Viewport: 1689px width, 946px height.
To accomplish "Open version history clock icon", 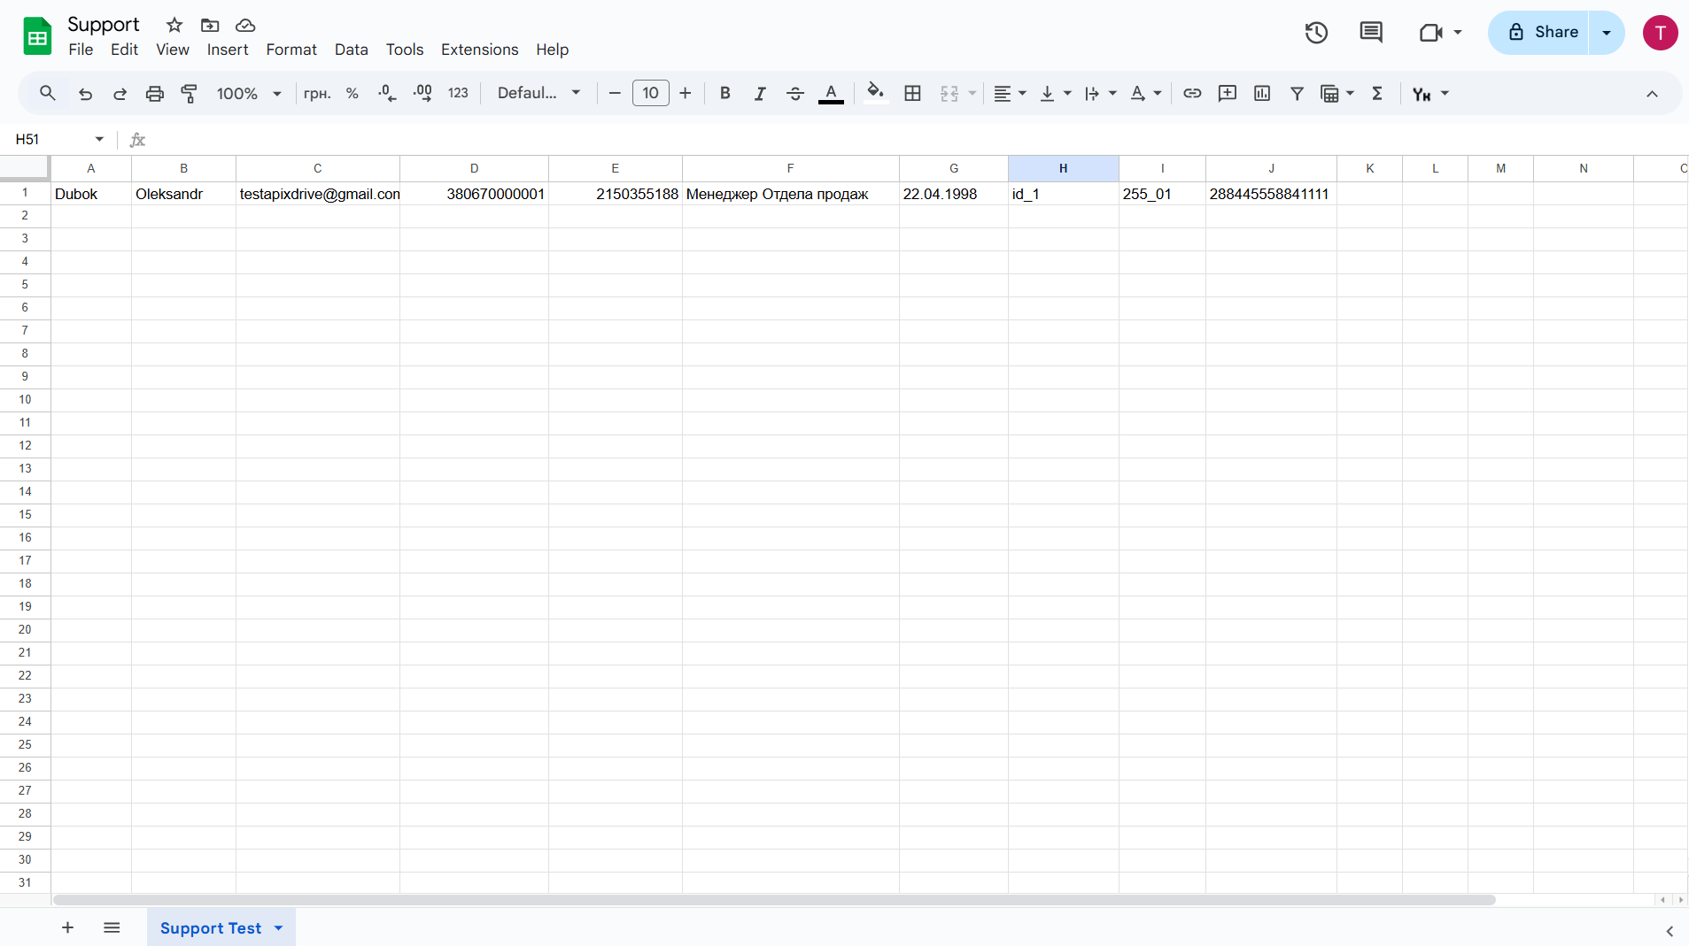I will pos(1316,33).
